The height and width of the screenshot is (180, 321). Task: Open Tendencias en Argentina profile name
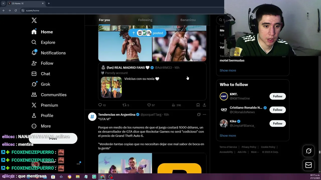click(x=117, y=114)
